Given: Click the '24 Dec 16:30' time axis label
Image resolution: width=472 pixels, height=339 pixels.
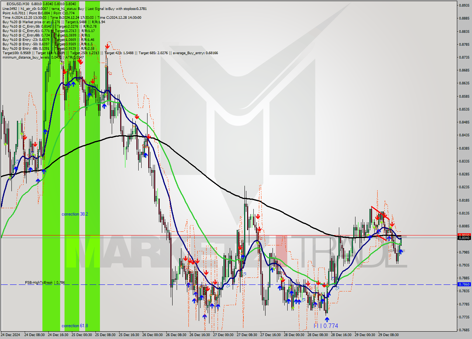Looking at the screenshot, I should pos(58,335).
